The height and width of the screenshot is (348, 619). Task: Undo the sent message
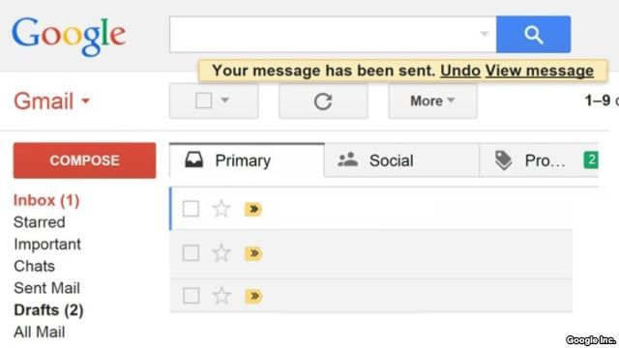pos(460,71)
